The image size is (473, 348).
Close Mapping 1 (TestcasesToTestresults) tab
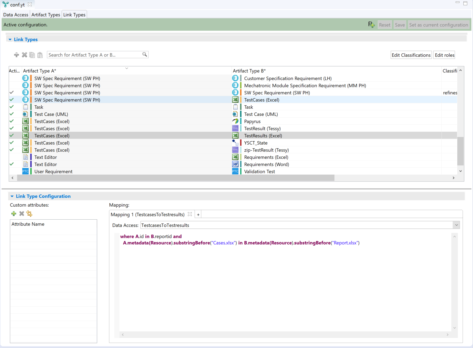[190, 214]
